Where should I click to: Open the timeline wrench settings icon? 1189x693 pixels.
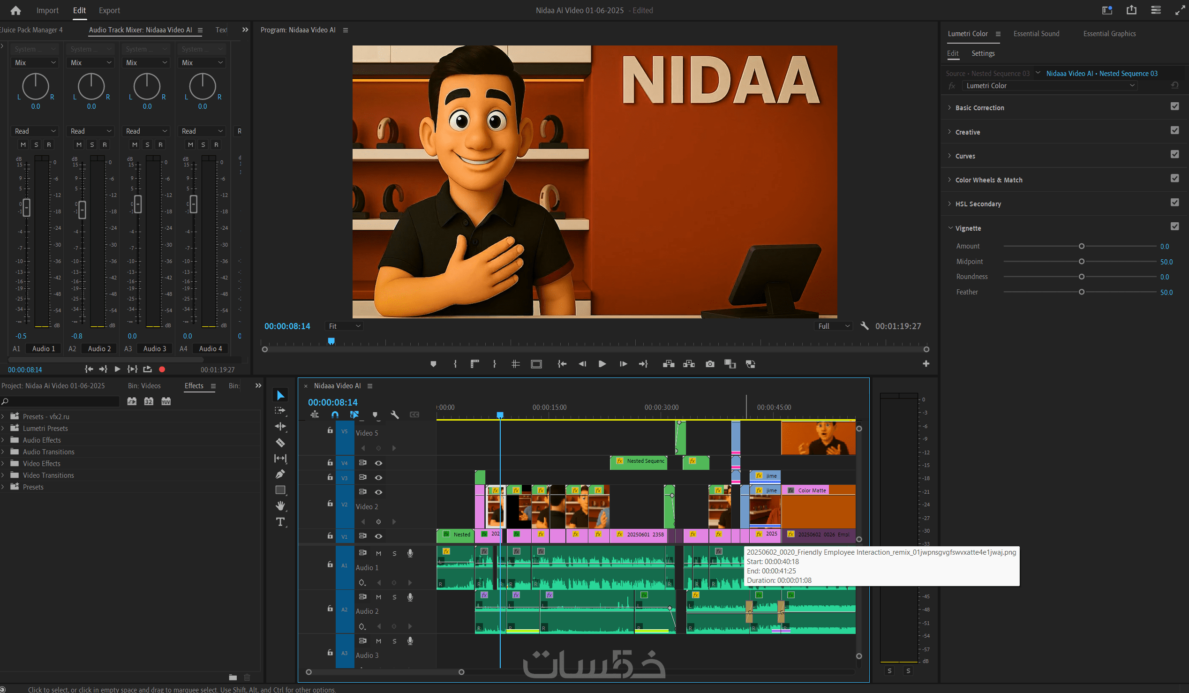point(395,414)
